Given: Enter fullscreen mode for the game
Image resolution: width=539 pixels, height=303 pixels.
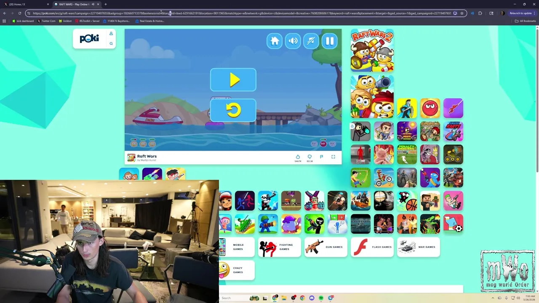Looking at the screenshot, I should [333, 157].
